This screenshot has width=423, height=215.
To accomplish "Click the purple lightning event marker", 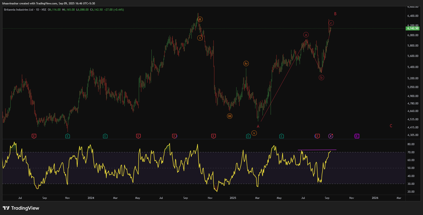I will coord(331,136).
